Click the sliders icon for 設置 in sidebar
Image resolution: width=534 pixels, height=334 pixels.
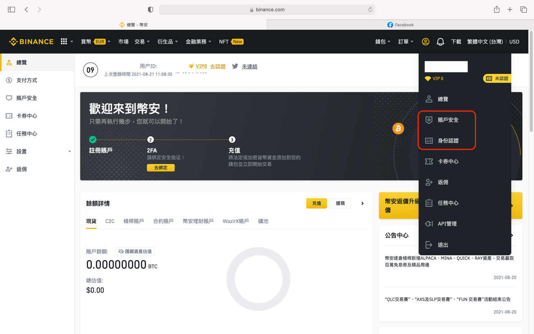pyautogui.click(x=9, y=151)
